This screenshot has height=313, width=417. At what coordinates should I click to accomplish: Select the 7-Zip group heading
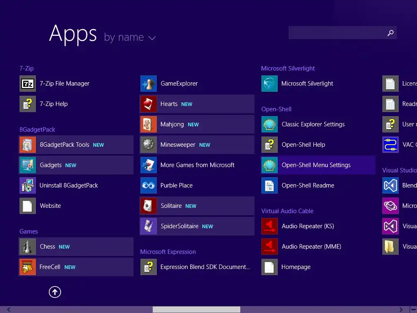point(26,68)
